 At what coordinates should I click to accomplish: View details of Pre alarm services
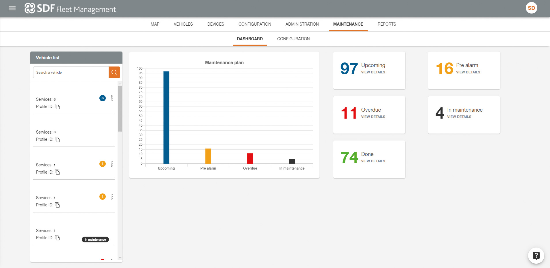468,72
